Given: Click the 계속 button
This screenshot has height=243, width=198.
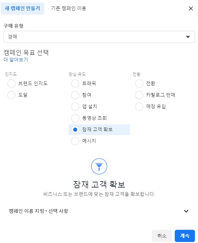Looking at the screenshot, I should pyautogui.click(x=185, y=236).
